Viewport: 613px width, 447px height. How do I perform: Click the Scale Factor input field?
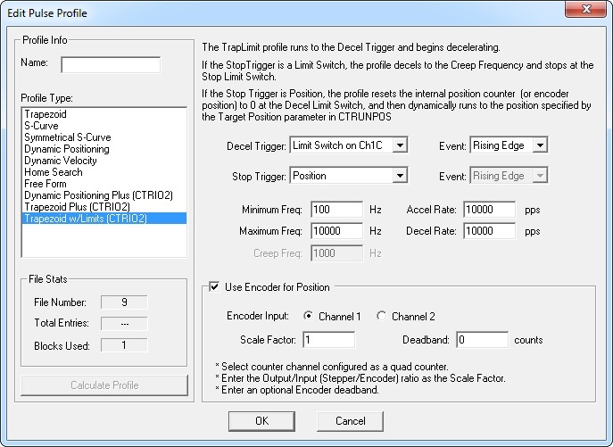[328, 339]
